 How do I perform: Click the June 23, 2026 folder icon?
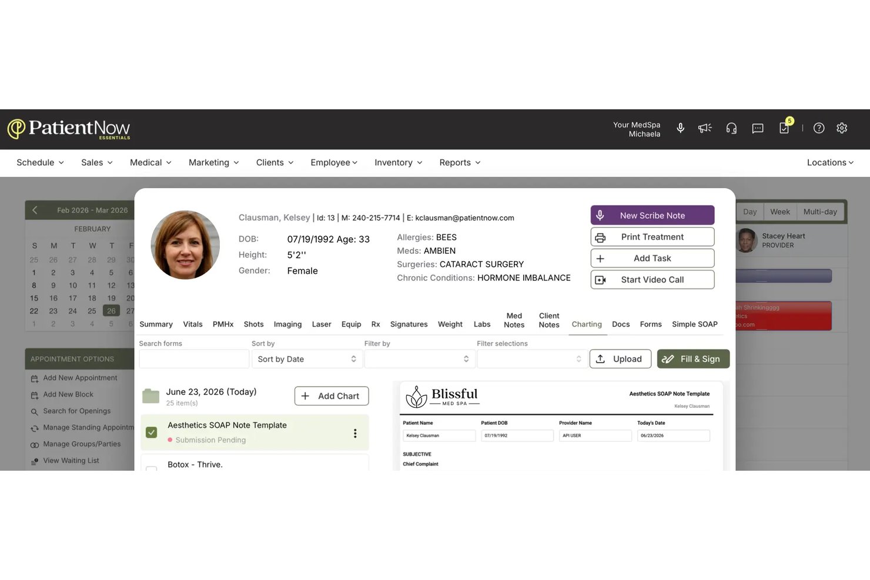click(x=151, y=396)
